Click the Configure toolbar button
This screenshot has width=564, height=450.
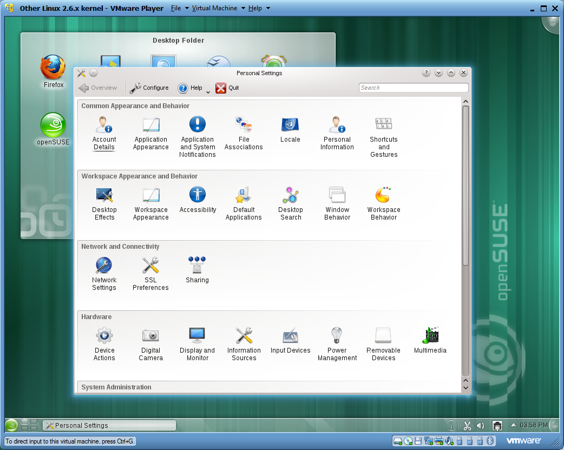click(x=149, y=88)
